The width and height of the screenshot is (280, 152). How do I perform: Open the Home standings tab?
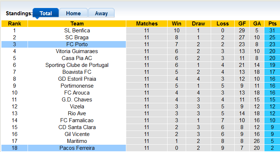[73, 13]
